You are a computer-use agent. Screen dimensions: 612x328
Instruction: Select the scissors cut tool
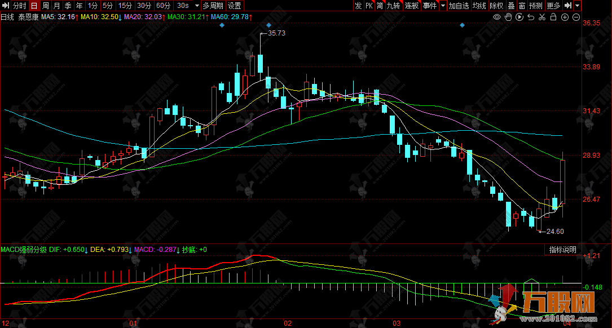(x=542, y=17)
